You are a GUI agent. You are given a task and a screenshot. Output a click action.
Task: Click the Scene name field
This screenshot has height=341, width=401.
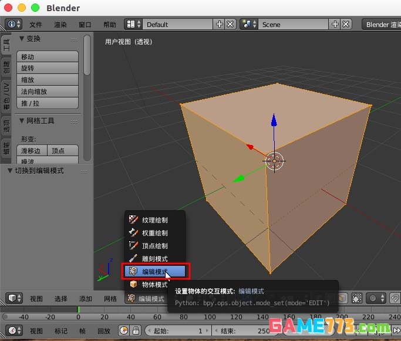click(x=293, y=25)
